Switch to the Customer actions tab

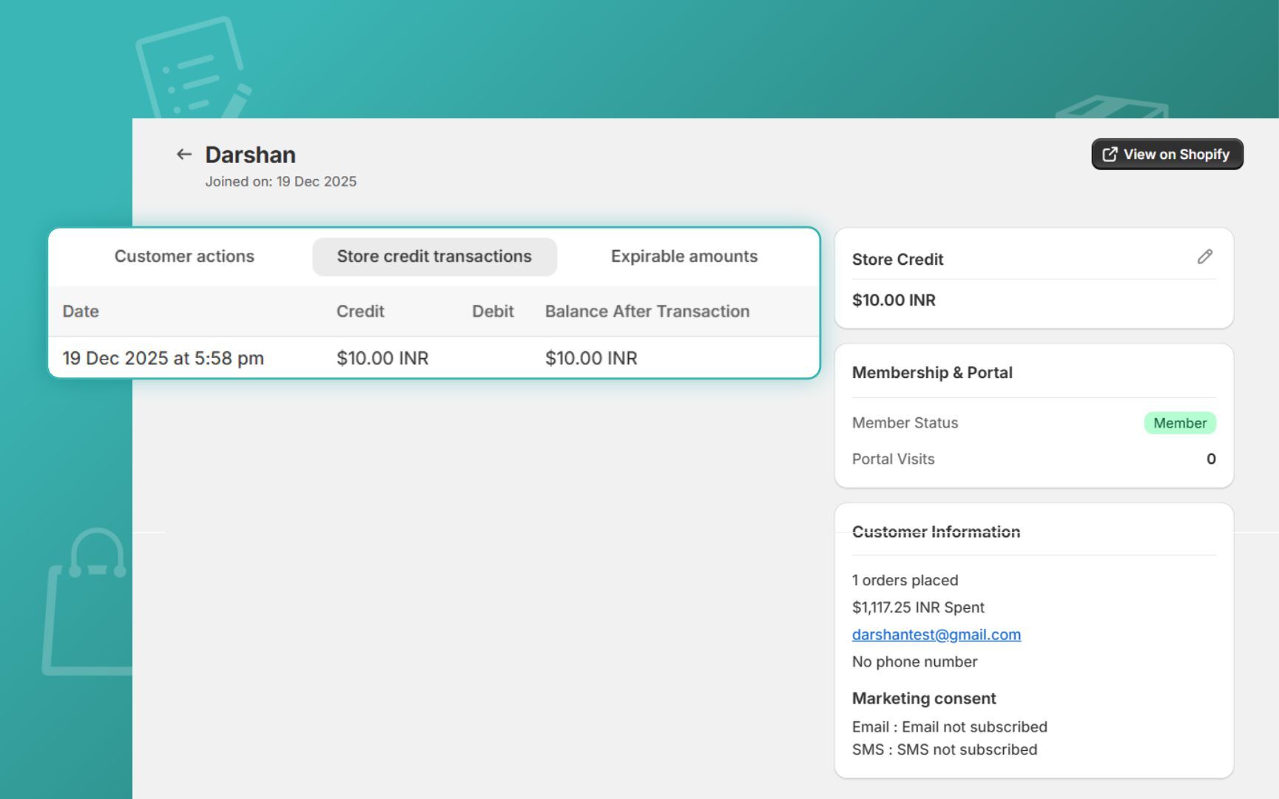pos(184,256)
